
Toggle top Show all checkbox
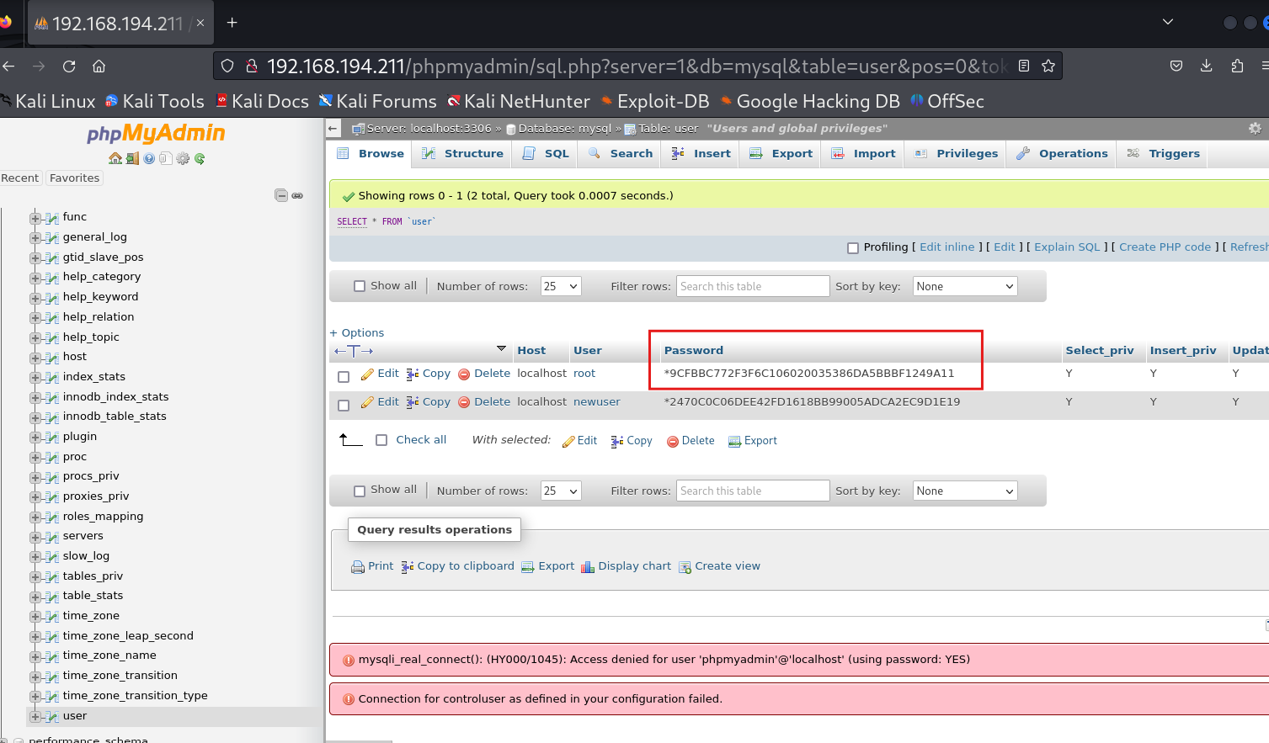pyautogui.click(x=360, y=286)
